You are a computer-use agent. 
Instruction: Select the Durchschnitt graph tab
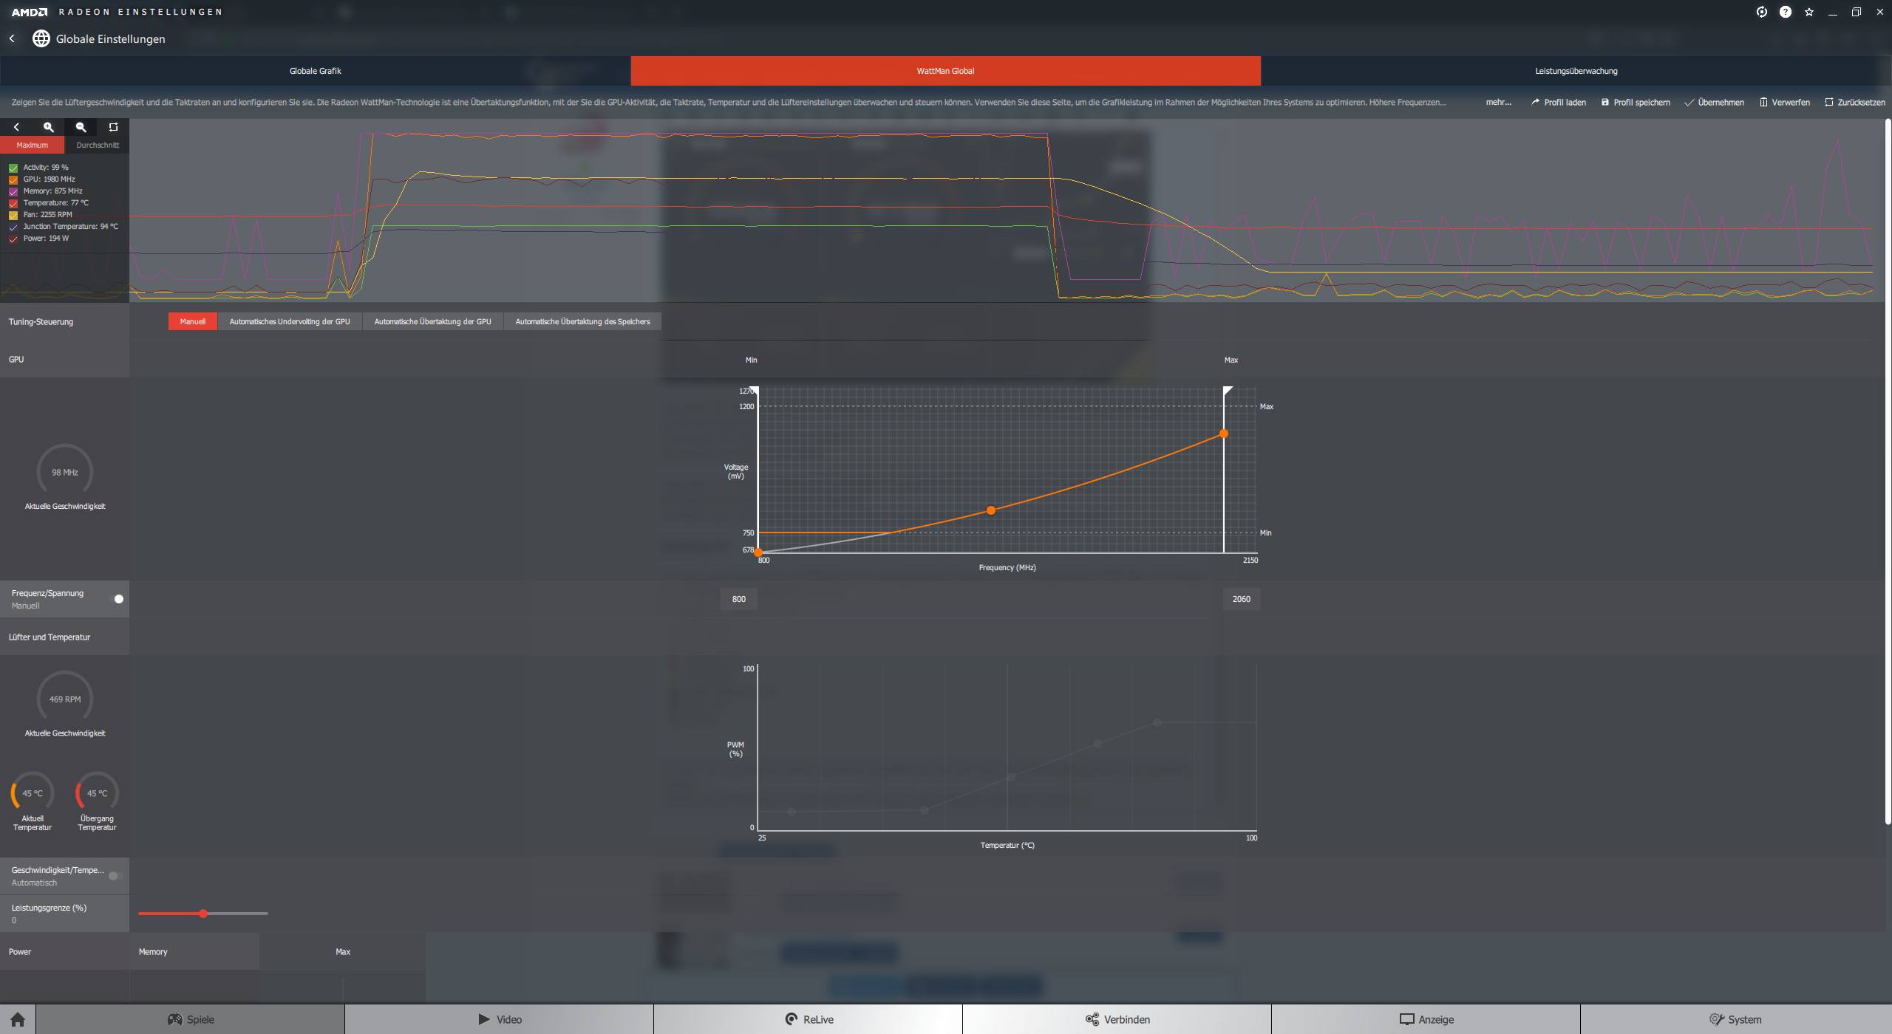click(x=97, y=145)
